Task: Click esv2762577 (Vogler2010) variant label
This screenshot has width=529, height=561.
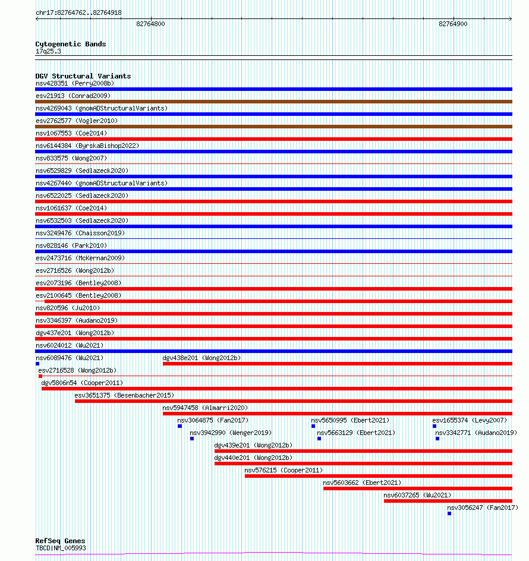Action: (x=77, y=121)
